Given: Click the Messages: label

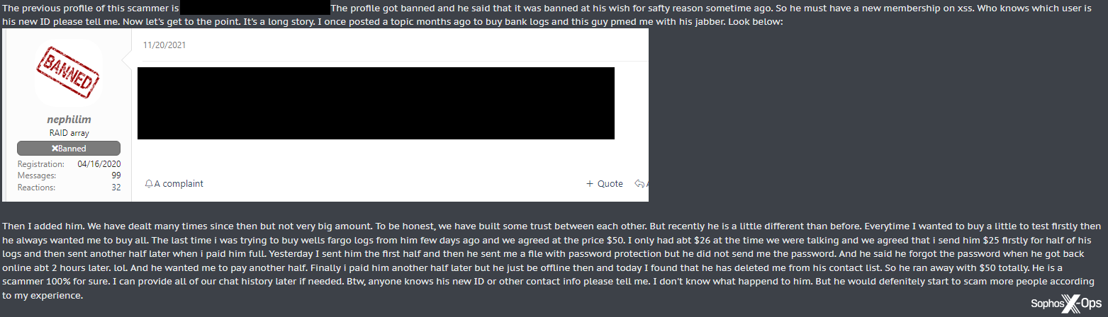Looking at the screenshot, I should pyautogui.click(x=37, y=175).
